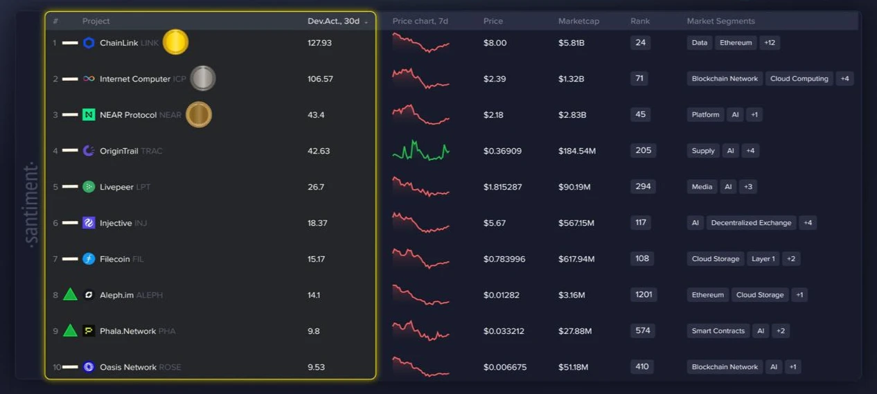Image resolution: width=877 pixels, height=394 pixels.
Task: Select the Layer 1 segment tag
Action: point(763,259)
